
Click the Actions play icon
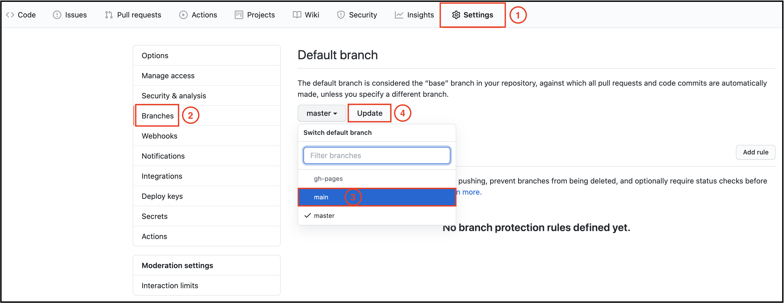point(183,15)
